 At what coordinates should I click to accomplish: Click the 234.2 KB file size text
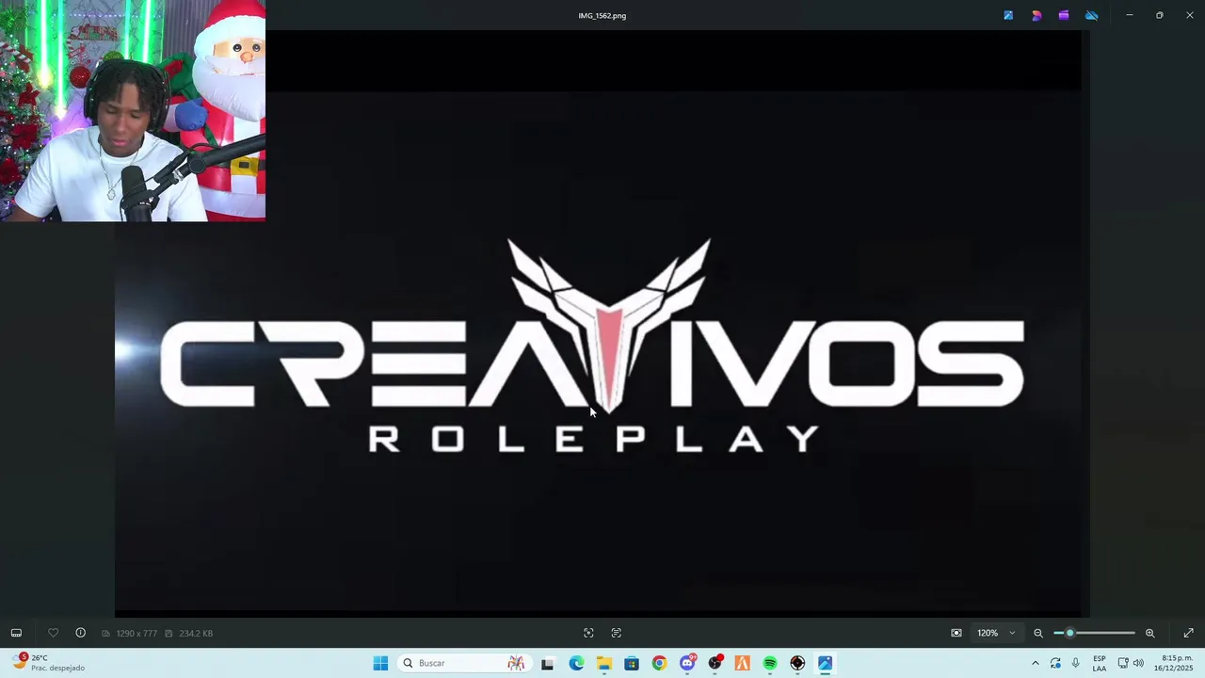coord(196,634)
